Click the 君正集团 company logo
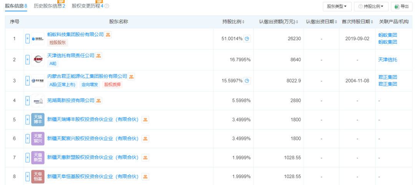The width and height of the screenshot is (415, 185). [x=38, y=81]
